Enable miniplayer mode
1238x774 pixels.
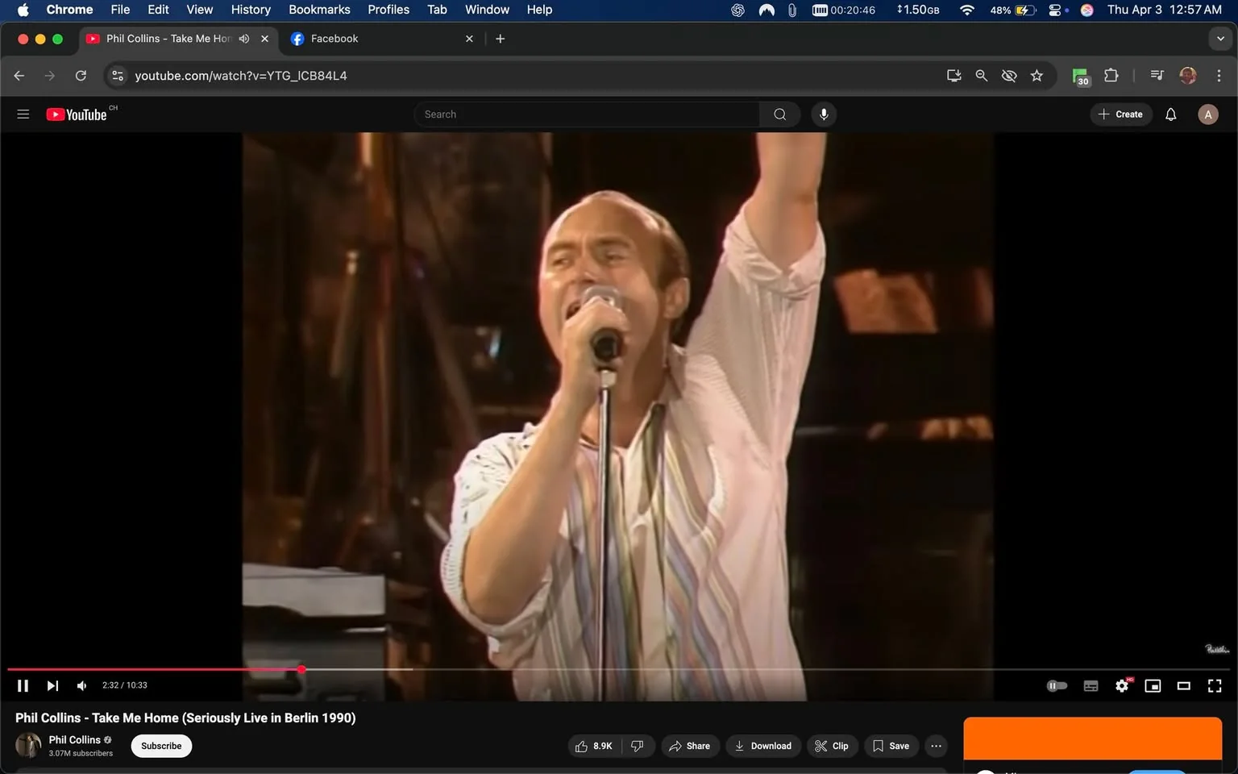click(1153, 685)
